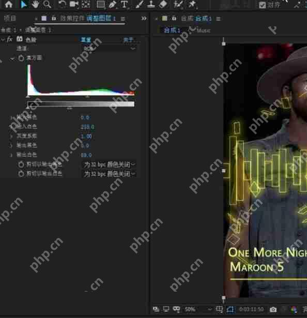Expand the 输入白色 property row
This screenshot has width=307, height=318.
(x=11, y=127)
